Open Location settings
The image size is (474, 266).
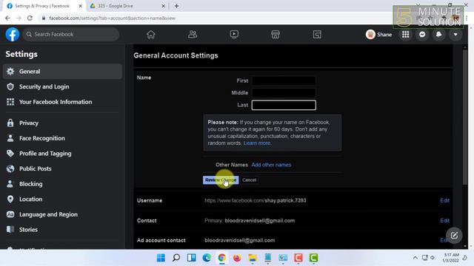click(x=62, y=199)
